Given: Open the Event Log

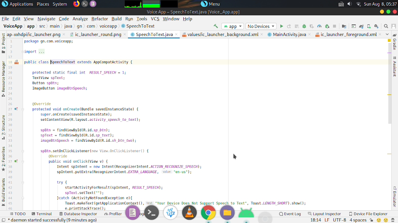Looking at the screenshot, I should 290,214.
